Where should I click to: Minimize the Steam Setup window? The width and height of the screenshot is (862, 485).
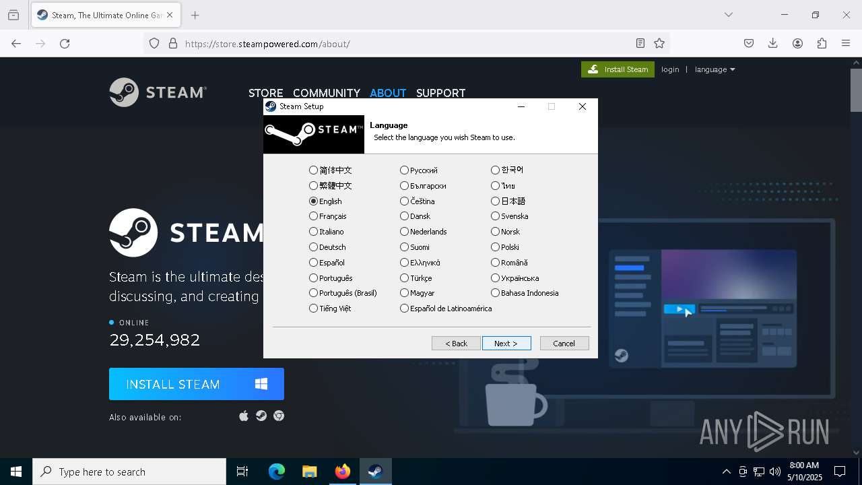click(521, 106)
